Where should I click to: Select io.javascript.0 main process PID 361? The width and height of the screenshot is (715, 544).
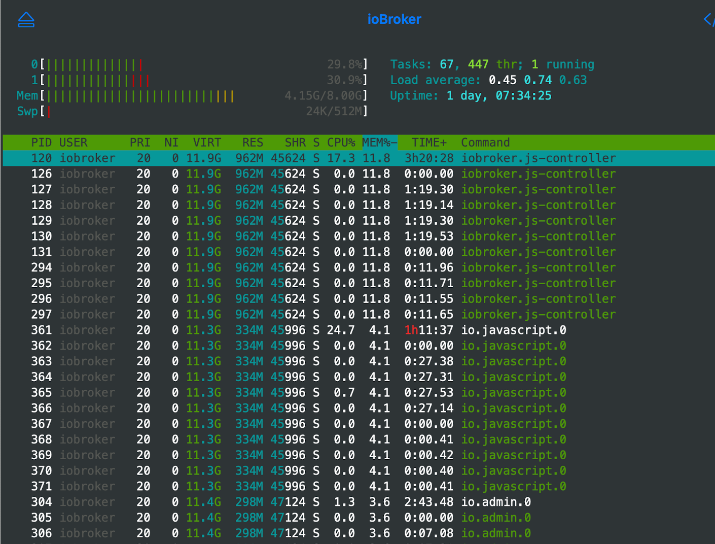(x=359, y=330)
